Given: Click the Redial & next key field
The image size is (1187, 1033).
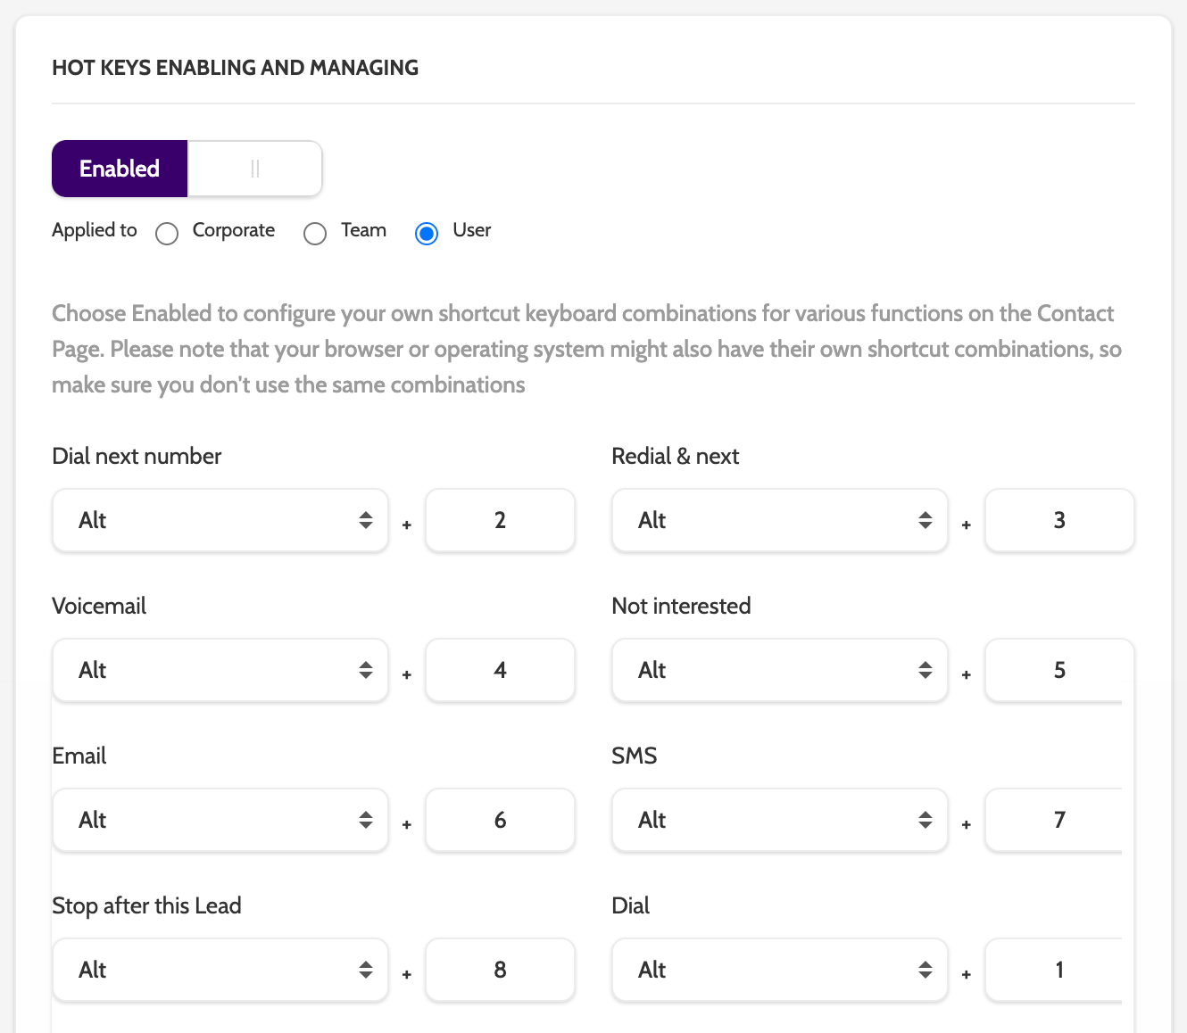Looking at the screenshot, I should [1059, 520].
